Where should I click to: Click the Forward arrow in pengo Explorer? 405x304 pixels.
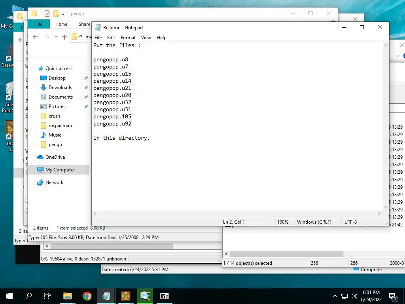click(x=47, y=37)
